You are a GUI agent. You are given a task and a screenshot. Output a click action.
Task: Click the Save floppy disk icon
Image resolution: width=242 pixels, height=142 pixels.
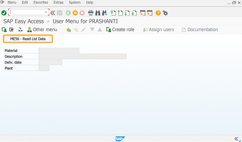pyautogui.click(x=60, y=13)
